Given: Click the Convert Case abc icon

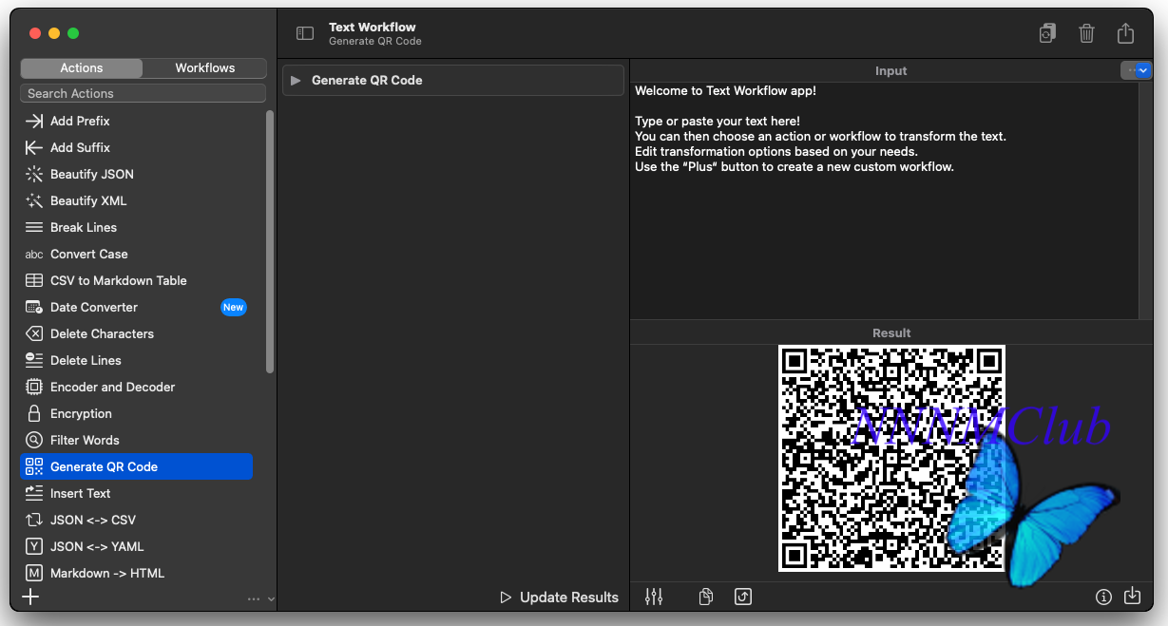Looking at the screenshot, I should [34, 254].
